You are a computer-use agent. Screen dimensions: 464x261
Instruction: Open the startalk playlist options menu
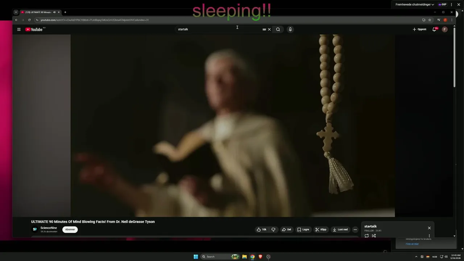point(429,236)
